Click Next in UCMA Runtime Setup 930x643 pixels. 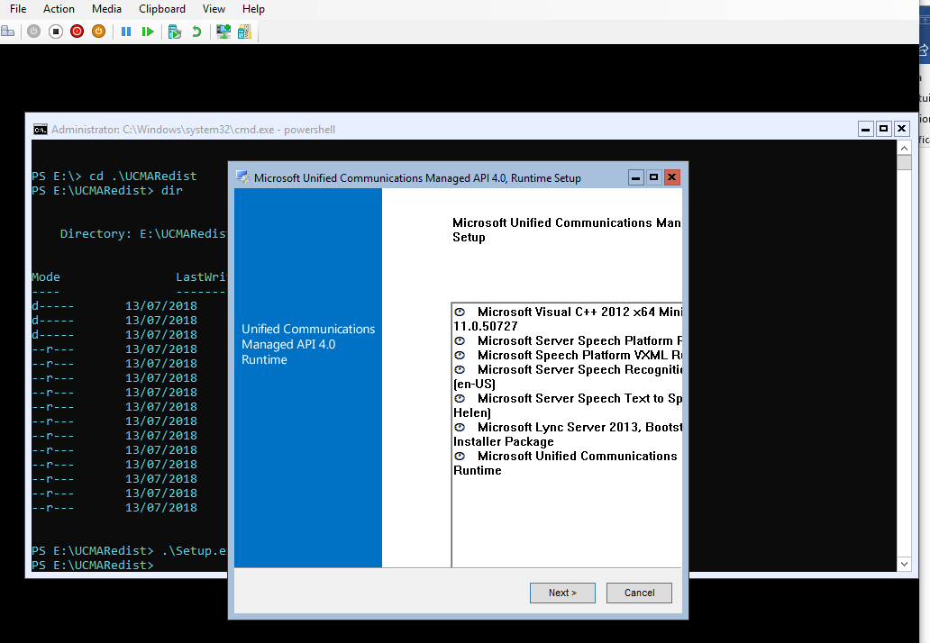[562, 593]
